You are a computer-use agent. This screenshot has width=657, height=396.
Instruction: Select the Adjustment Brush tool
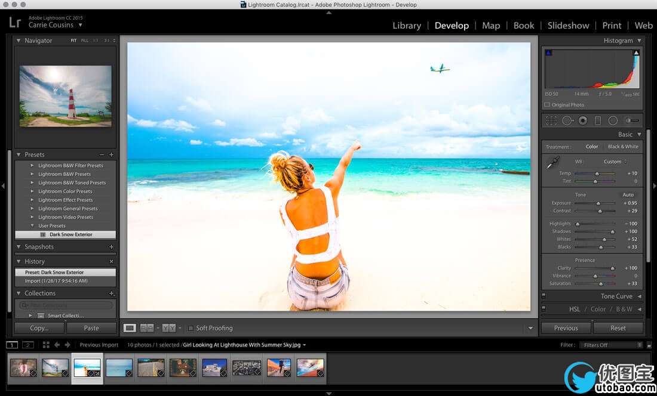pyautogui.click(x=632, y=120)
